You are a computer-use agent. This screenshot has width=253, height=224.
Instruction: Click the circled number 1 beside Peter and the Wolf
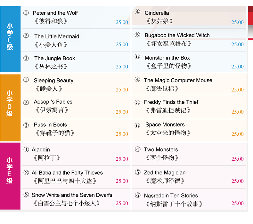click(x=26, y=13)
